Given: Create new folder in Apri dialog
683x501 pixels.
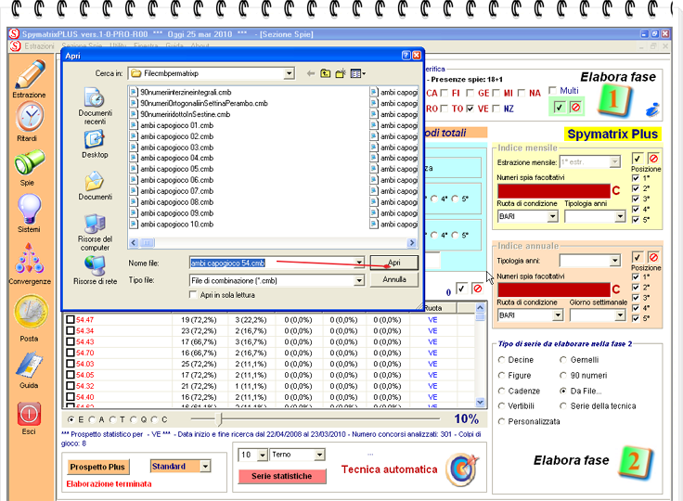Looking at the screenshot, I should [341, 73].
